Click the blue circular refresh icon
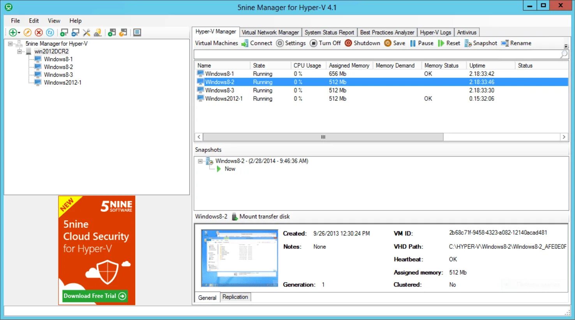The image size is (575, 320). pyautogui.click(x=50, y=33)
